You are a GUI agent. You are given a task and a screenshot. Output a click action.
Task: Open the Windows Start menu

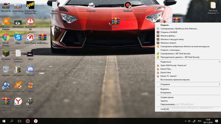click(x=4, y=121)
